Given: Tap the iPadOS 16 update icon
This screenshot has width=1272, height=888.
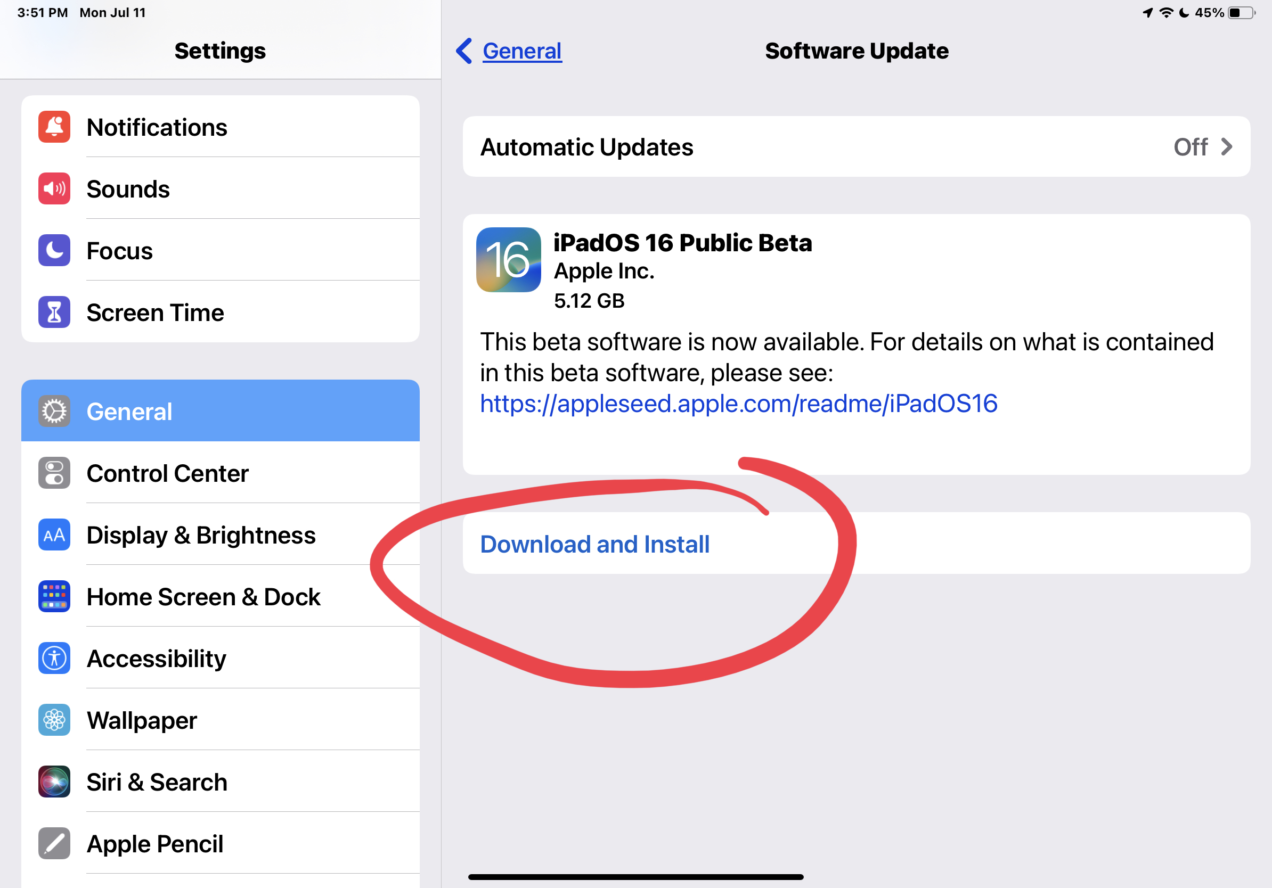Looking at the screenshot, I should pyautogui.click(x=509, y=260).
